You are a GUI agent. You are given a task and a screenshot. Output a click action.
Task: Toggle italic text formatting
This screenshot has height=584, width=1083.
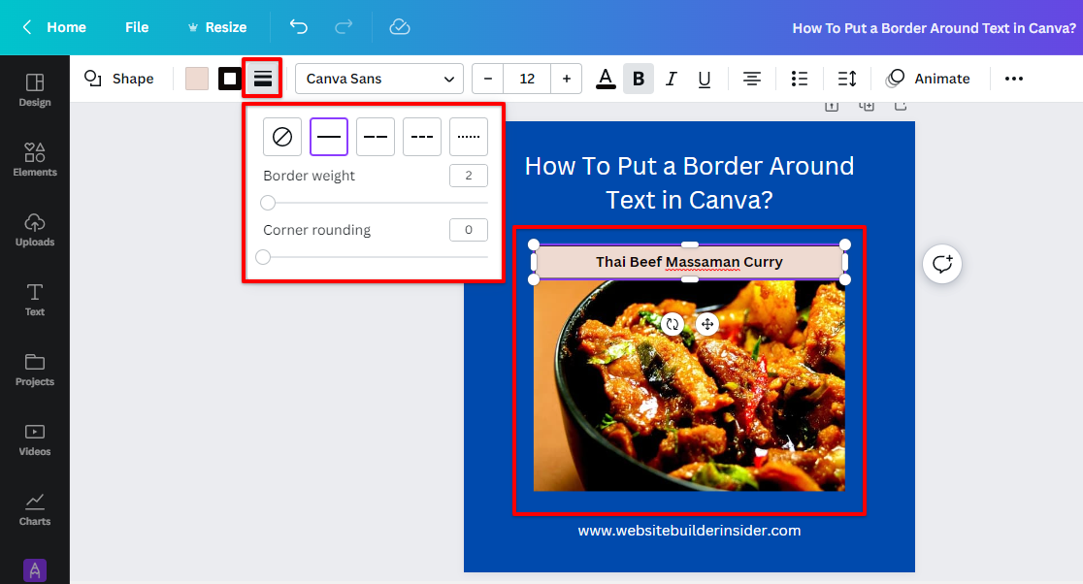tap(671, 79)
